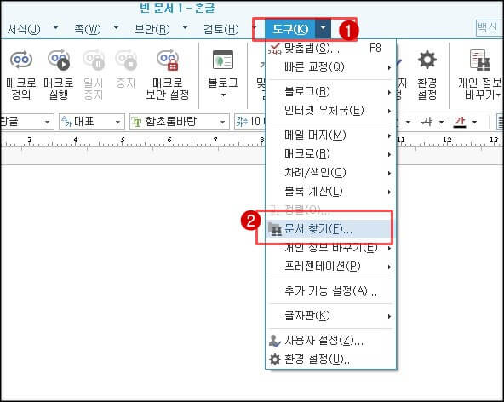Expand 쪽(W) menu arrow

(x=116, y=28)
